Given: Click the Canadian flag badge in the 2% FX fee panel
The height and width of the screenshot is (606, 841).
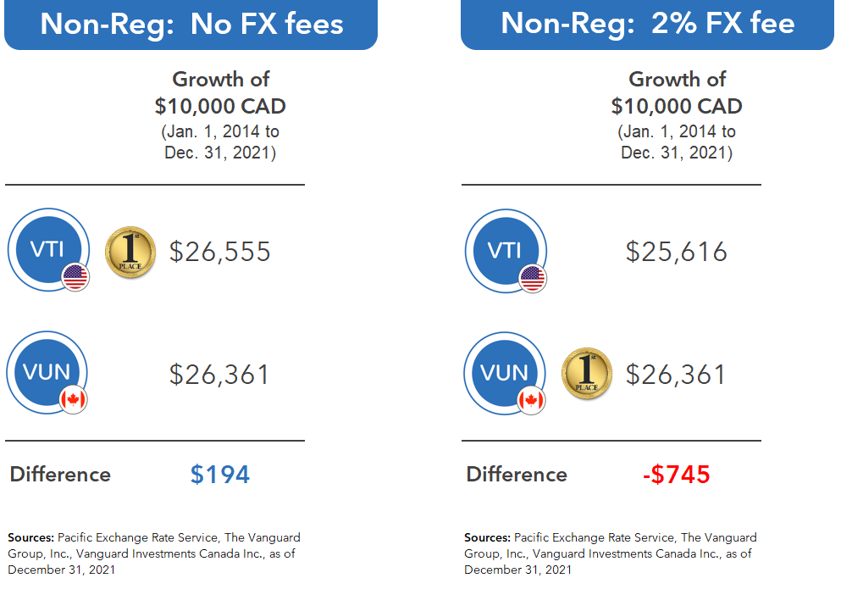Looking at the screenshot, I should tap(532, 399).
